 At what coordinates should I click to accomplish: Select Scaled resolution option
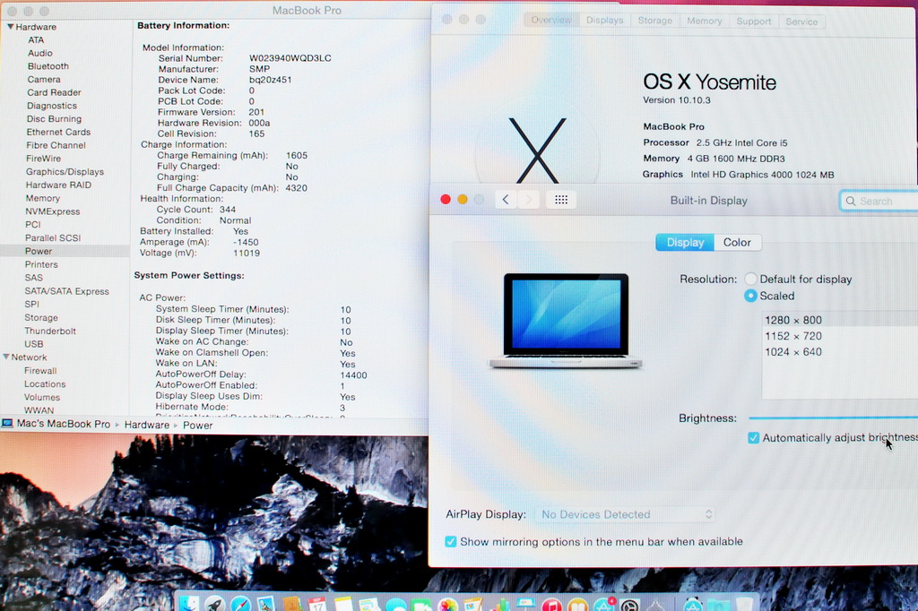point(750,296)
